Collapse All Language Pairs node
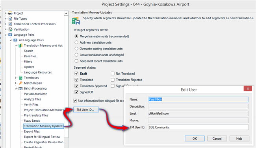The width and height of the screenshot is (256, 148). pos(11,40)
